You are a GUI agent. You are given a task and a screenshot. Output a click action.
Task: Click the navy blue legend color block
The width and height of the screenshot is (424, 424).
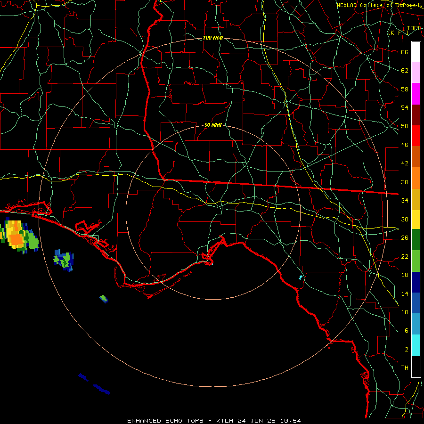coord(416,282)
